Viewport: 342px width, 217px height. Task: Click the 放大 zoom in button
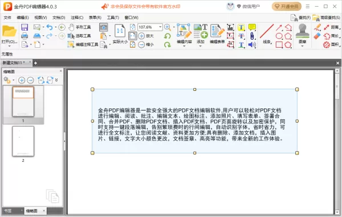146,36
